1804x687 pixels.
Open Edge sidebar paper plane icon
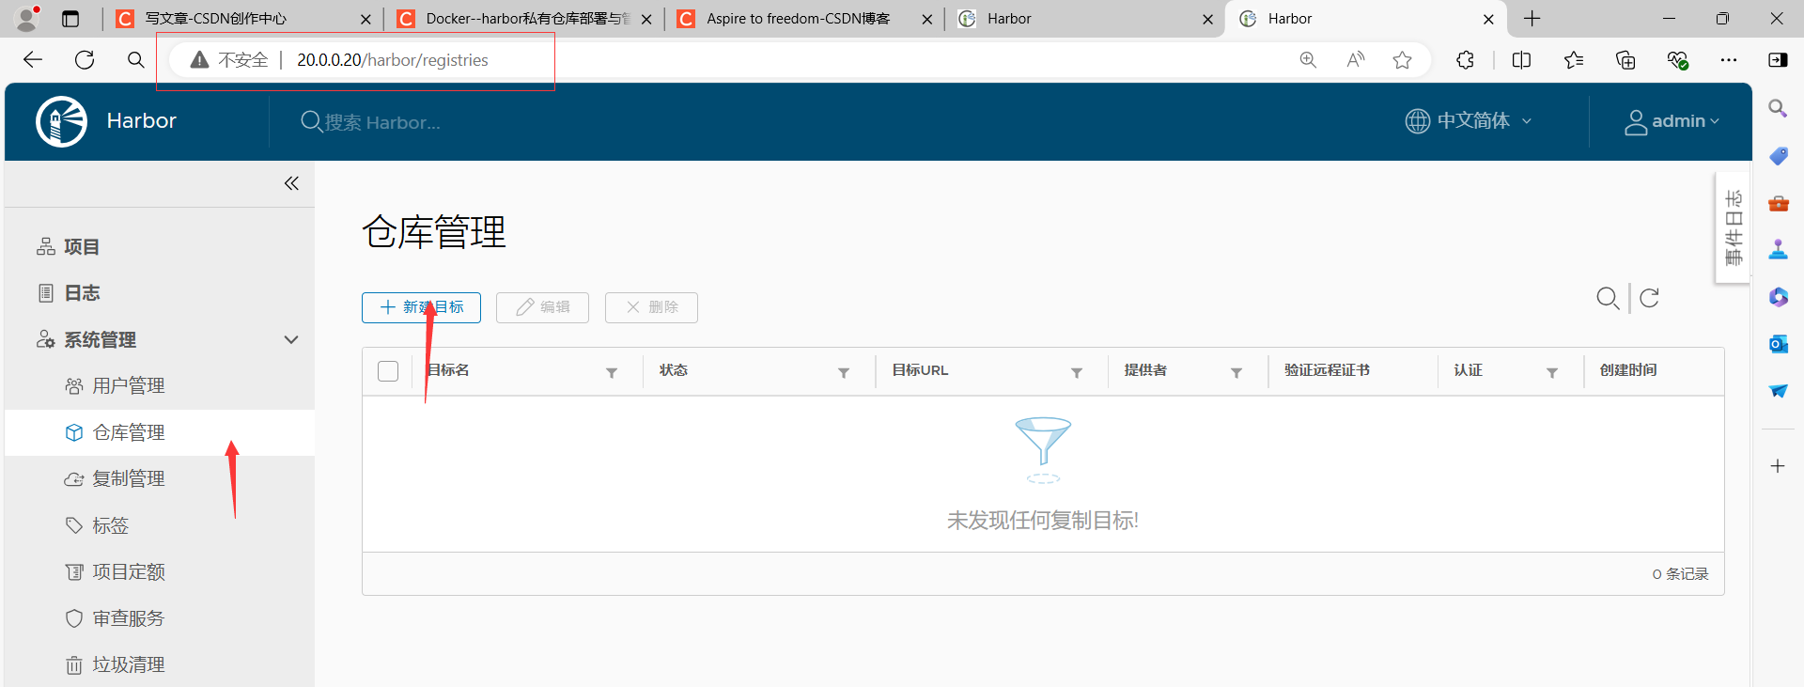(x=1778, y=391)
